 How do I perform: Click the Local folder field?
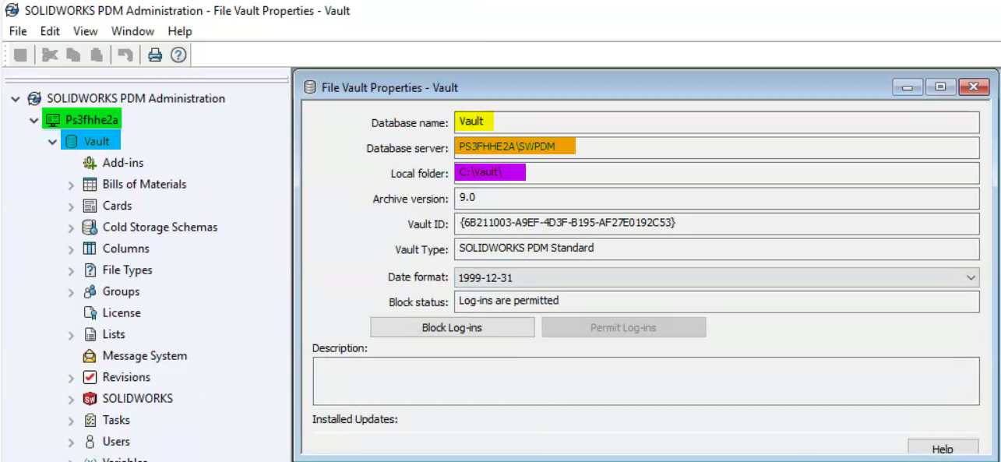717,173
